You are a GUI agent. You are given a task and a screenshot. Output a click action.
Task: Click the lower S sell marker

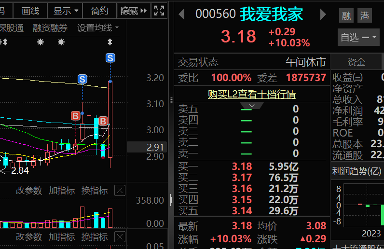point(82,79)
